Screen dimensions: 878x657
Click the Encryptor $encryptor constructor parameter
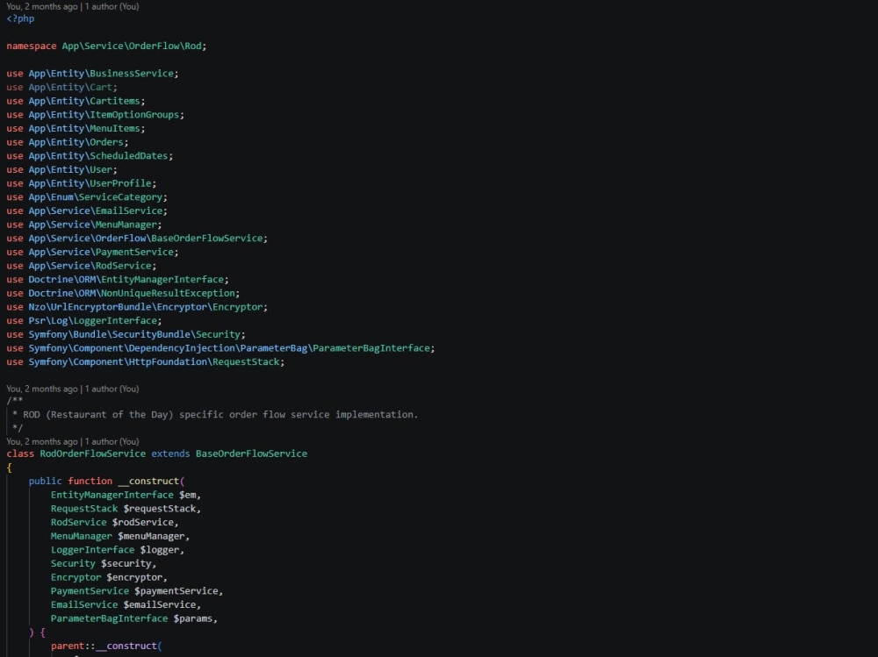pos(109,577)
